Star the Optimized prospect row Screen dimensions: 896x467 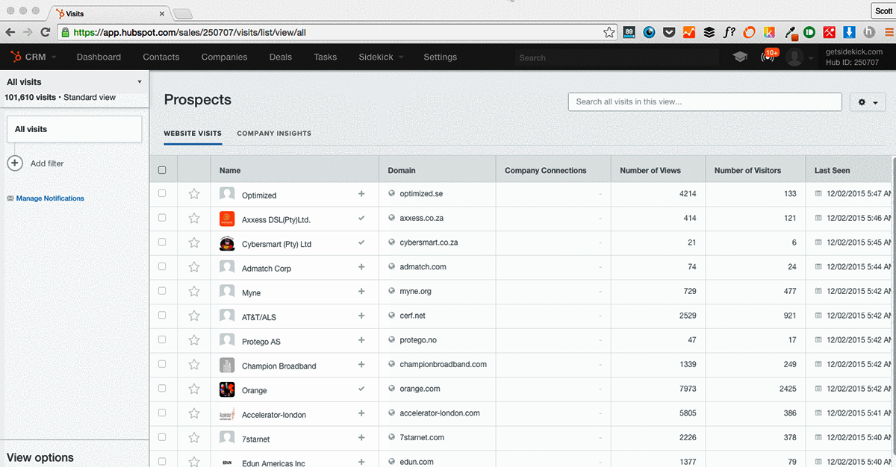pyautogui.click(x=194, y=194)
